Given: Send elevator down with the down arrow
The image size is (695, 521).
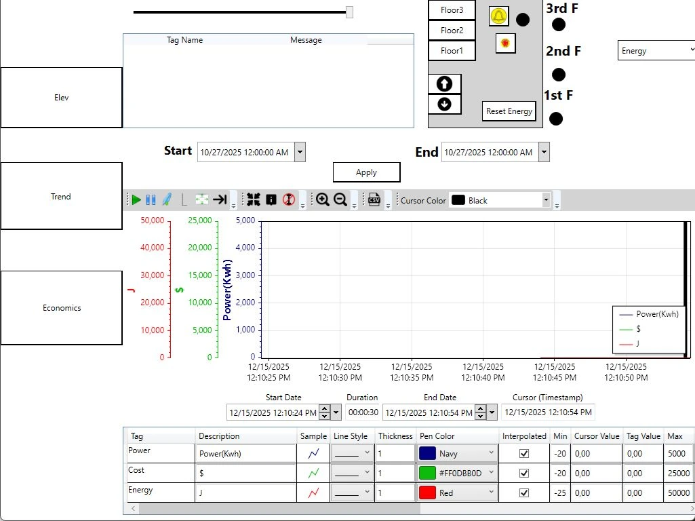Looking at the screenshot, I should click(445, 104).
